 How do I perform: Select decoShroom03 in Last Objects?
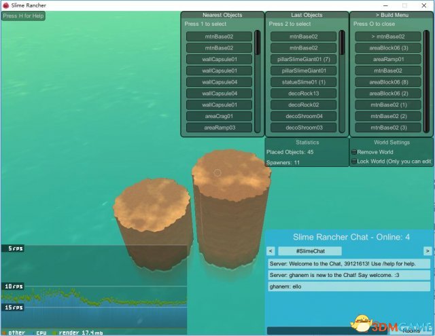pyautogui.click(x=303, y=128)
